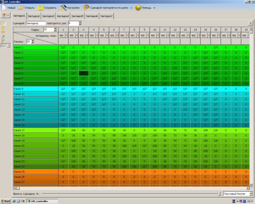255x204 pixels.
Task: Switch to tab Закладка3
Action: (x=48, y=16)
